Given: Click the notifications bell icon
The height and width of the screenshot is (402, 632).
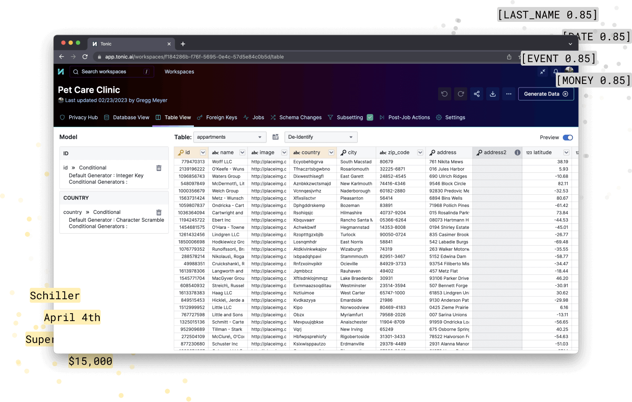Looking at the screenshot, I should click(x=555, y=71).
